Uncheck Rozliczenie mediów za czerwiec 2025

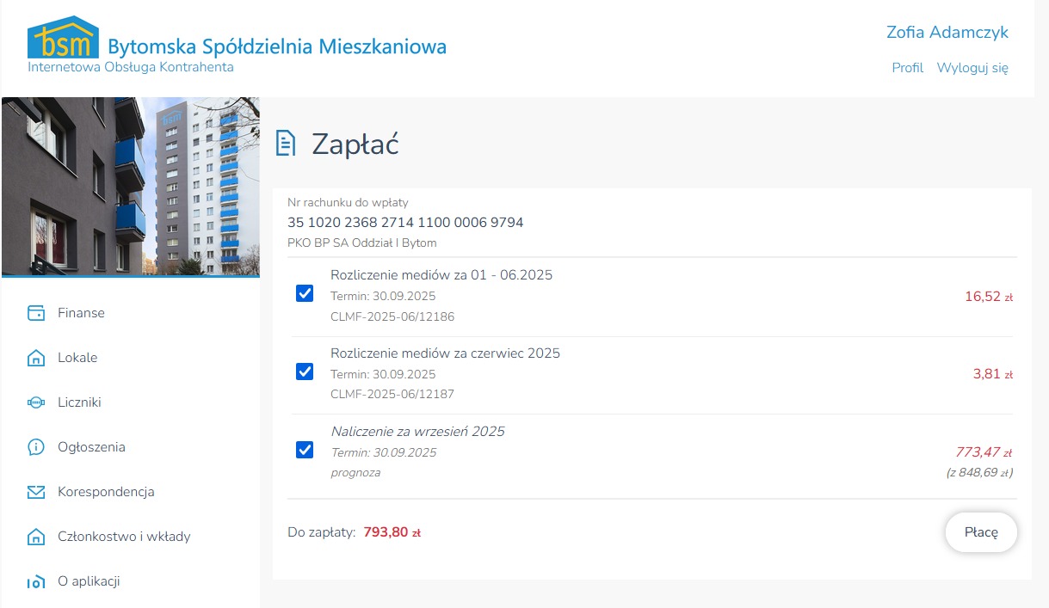(305, 372)
